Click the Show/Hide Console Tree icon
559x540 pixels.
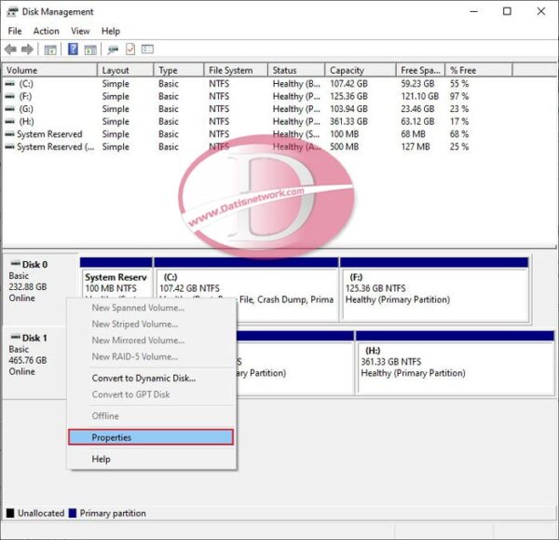[x=50, y=49]
